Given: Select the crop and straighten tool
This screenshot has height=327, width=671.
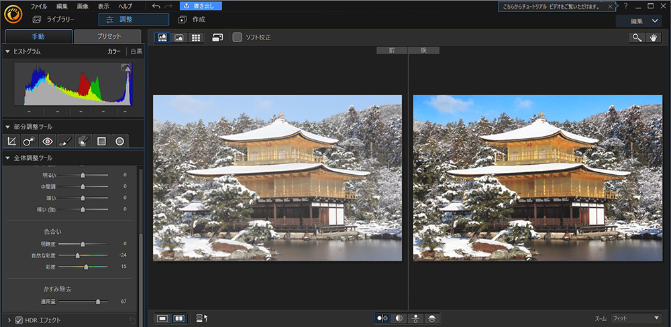Looking at the screenshot, I should pyautogui.click(x=11, y=141).
